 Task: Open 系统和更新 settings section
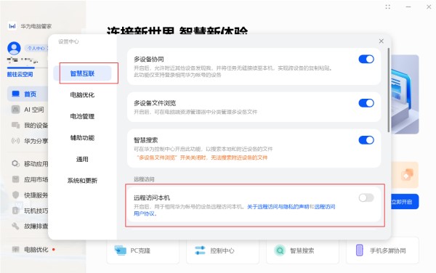pos(82,181)
